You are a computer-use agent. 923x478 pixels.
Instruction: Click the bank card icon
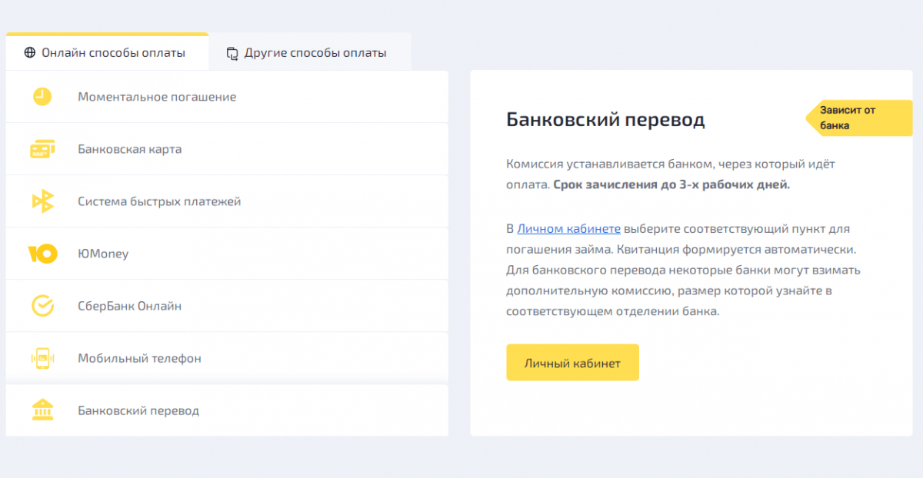tap(42, 149)
